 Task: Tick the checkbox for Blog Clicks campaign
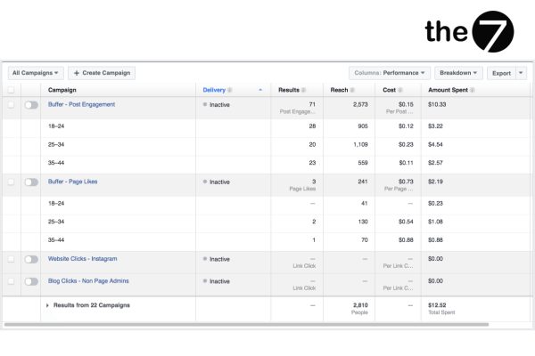[x=11, y=281]
